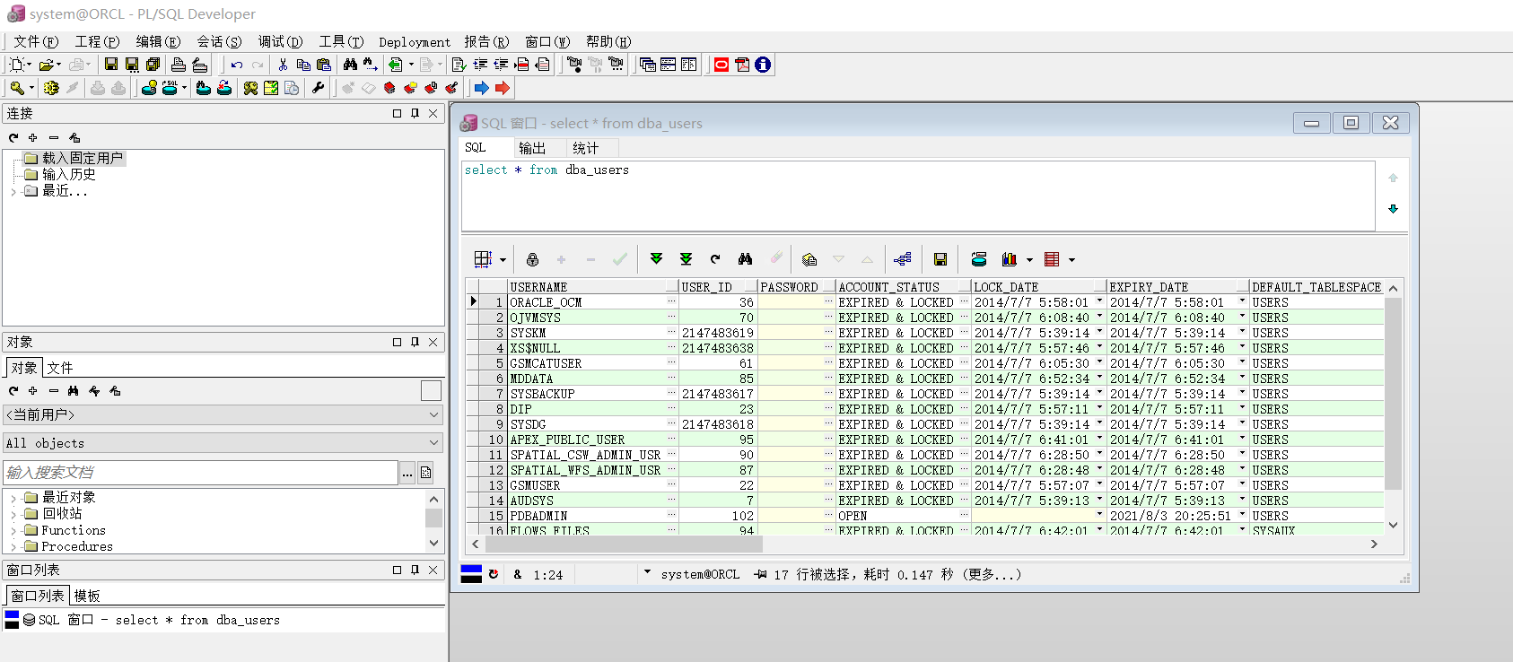Click the Cut scissors icon

click(283, 65)
